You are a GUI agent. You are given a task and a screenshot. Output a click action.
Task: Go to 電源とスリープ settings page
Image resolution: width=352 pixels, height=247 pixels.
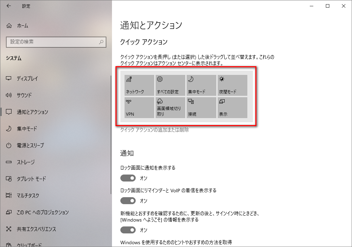pos(30,145)
